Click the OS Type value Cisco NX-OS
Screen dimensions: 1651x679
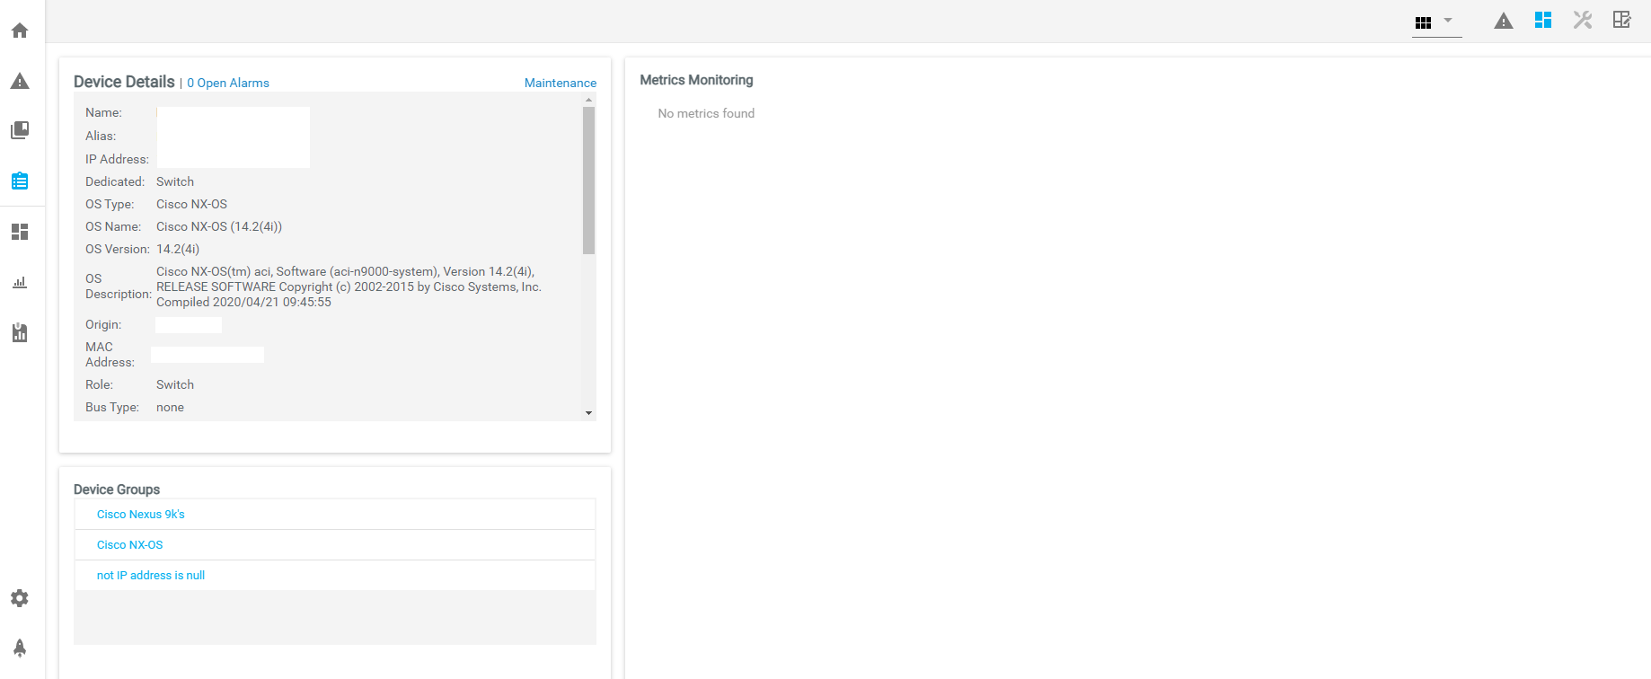191,204
